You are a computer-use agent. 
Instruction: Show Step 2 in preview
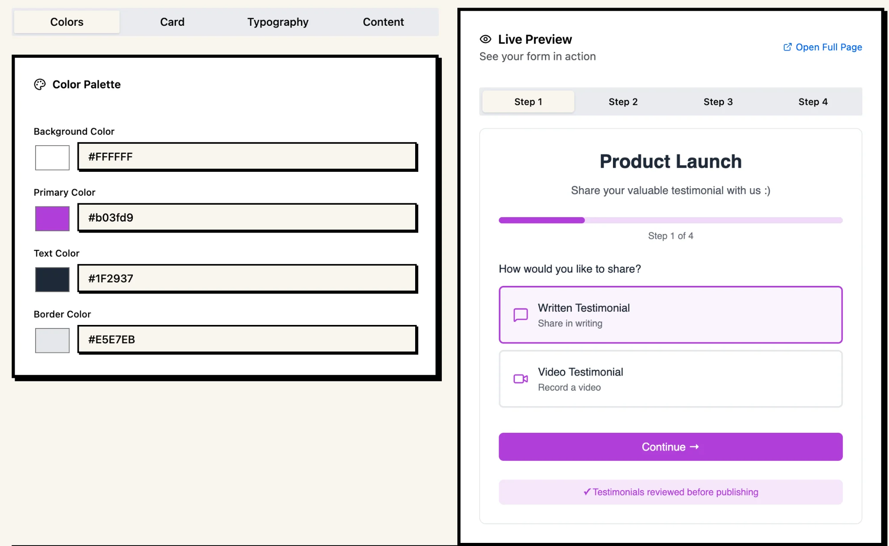pyautogui.click(x=623, y=102)
